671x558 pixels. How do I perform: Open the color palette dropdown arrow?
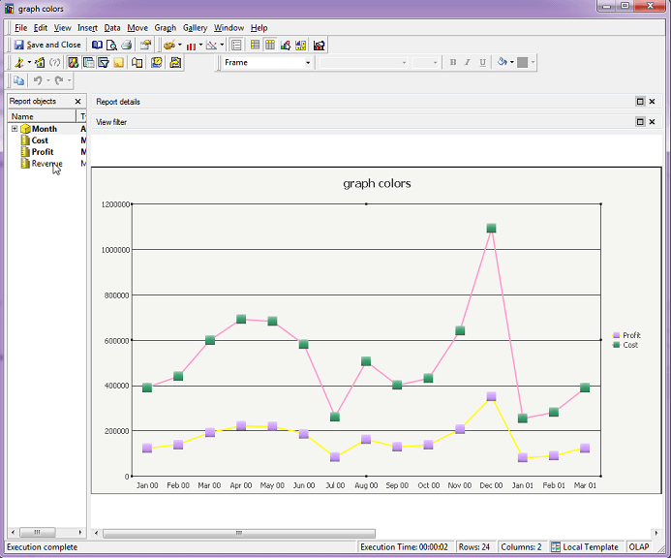179,45
